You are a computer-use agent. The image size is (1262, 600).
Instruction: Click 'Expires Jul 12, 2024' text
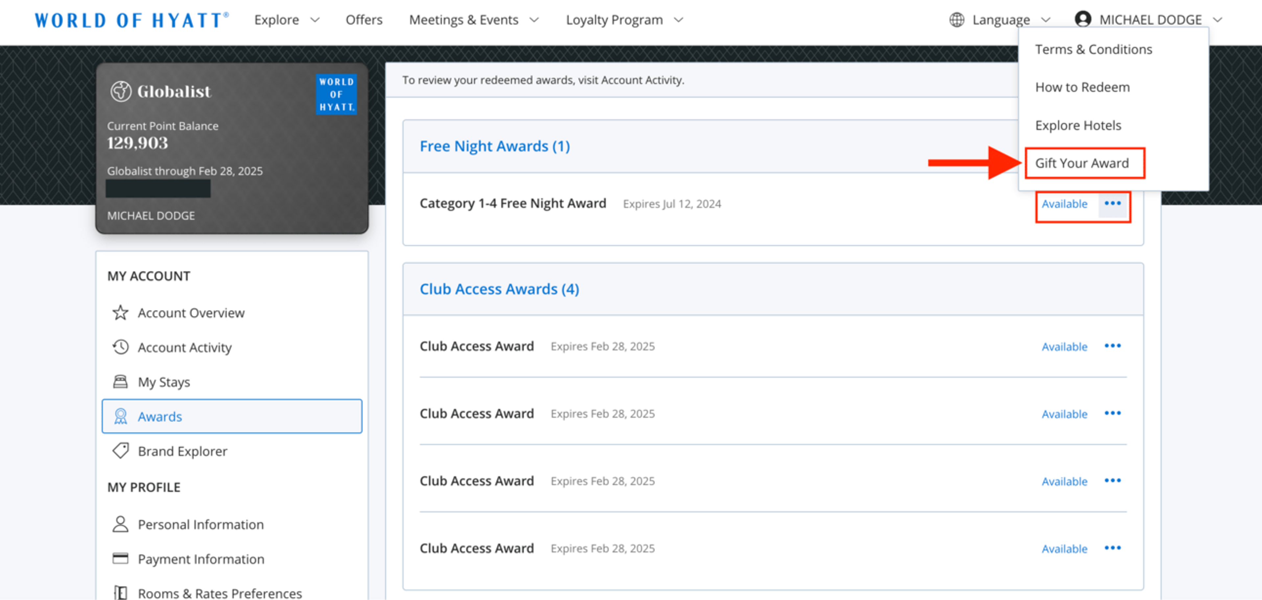click(672, 204)
